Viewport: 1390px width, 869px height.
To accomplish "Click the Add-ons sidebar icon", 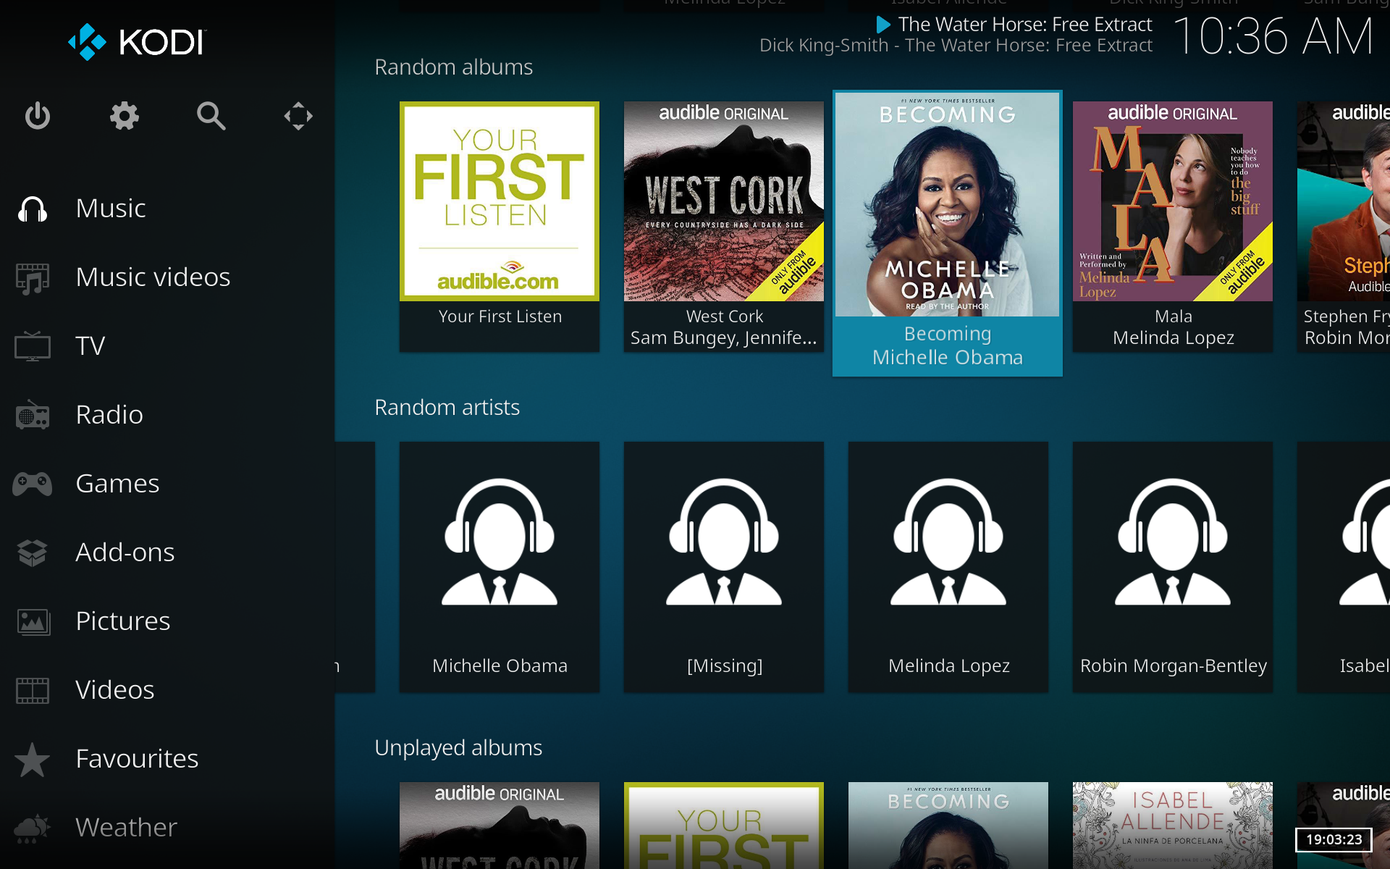I will [x=35, y=552].
